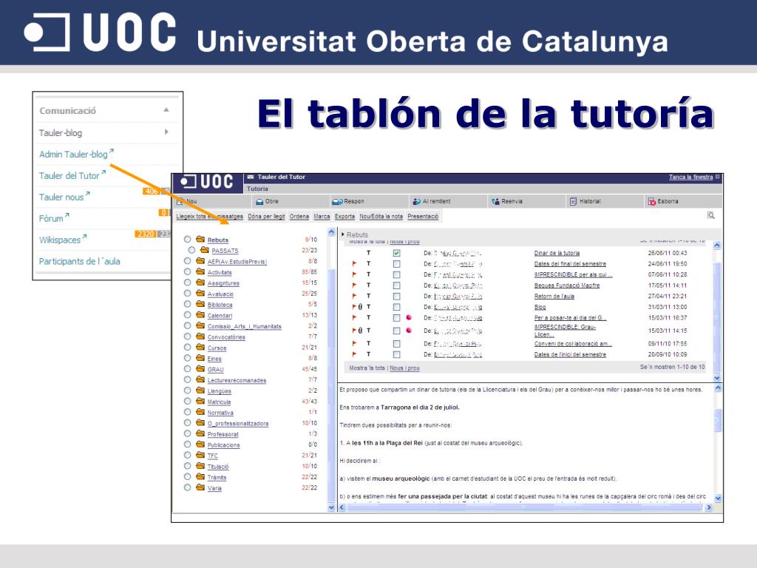Click the Normativa folder icon
The image size is (757, 568).
[x=200, y=411]
